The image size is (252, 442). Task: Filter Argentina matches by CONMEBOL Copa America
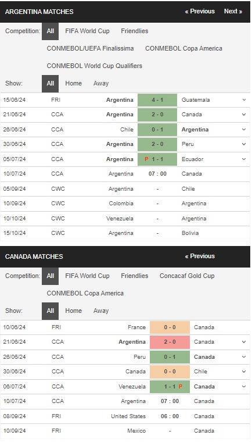[x=183, y=48]
